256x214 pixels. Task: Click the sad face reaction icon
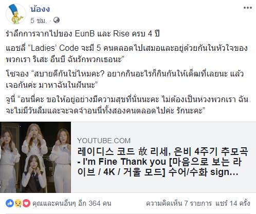tap(18, 203)
